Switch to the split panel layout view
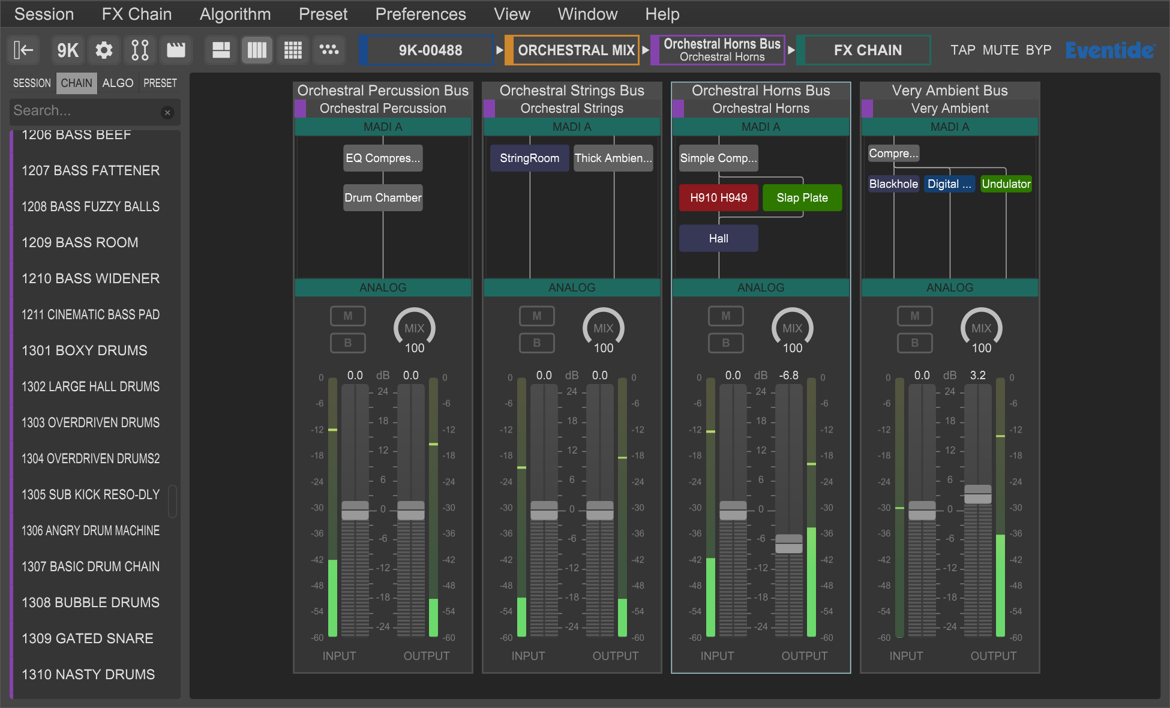Viewport: 1170px width, 708px height. pos(221,50)
